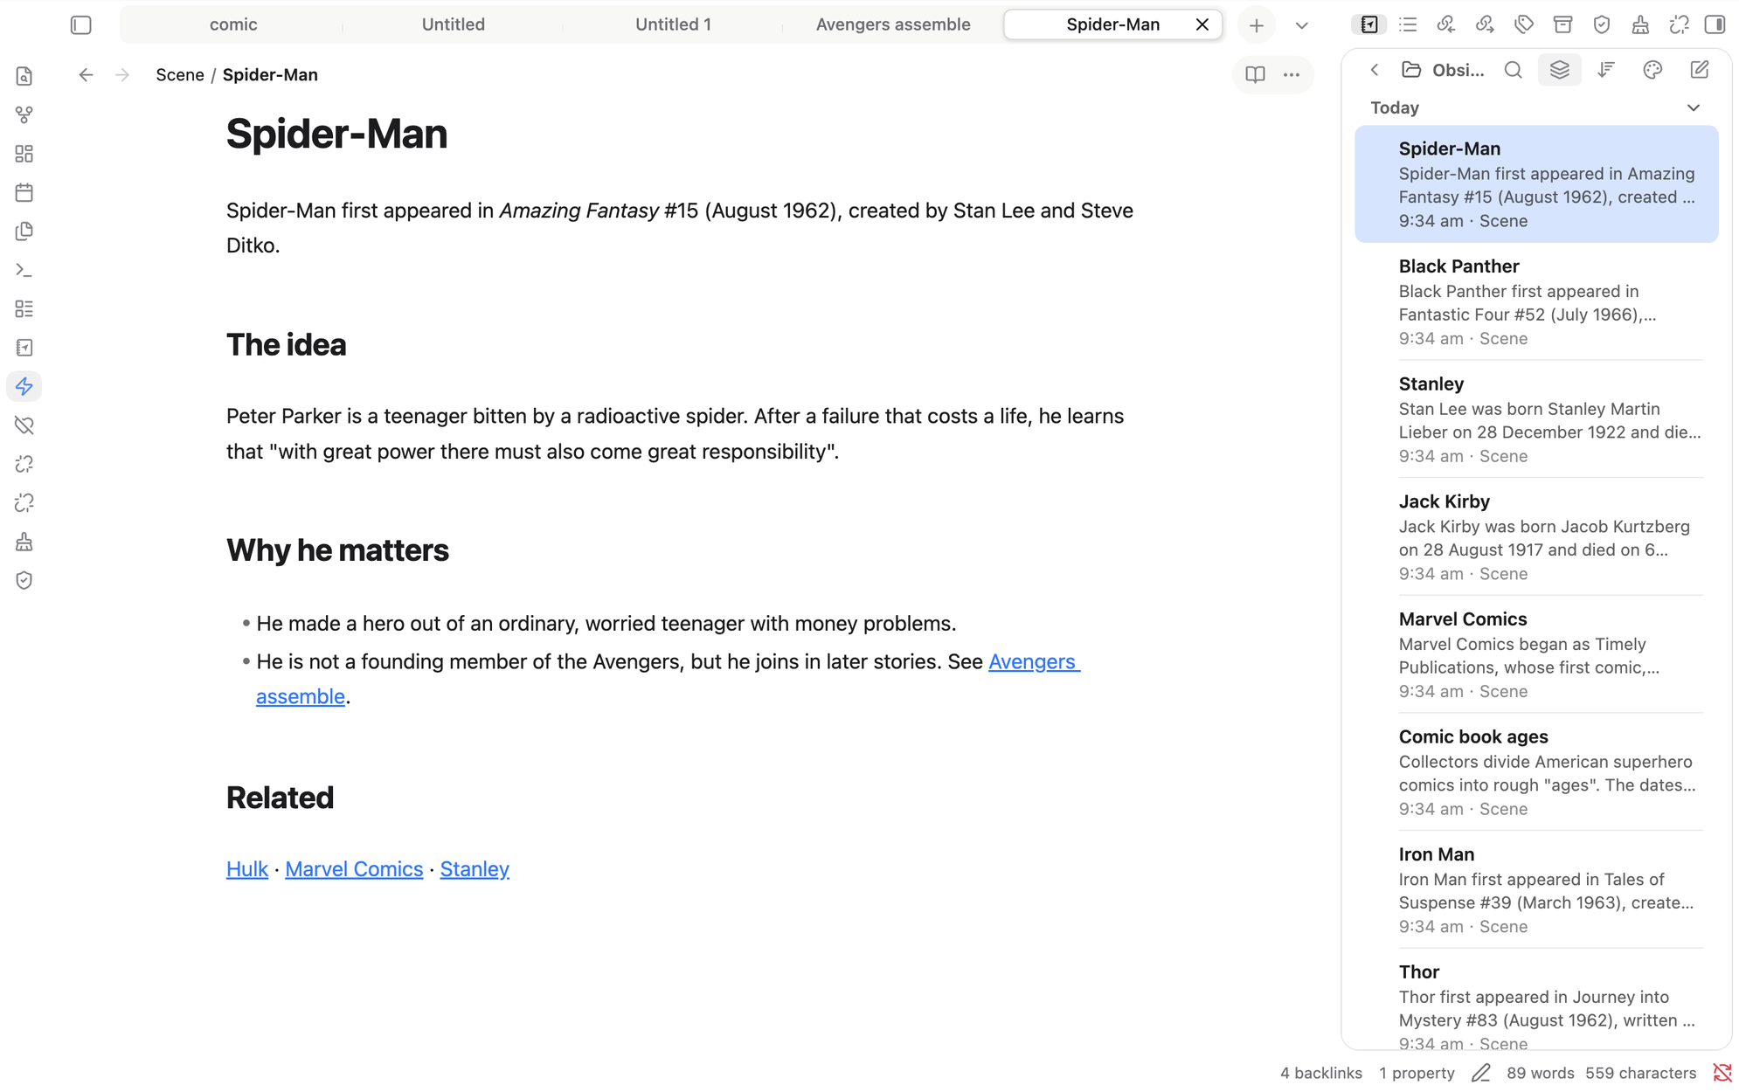Open outgoing links tab in right sidebar
The width and height of the screenshot is (1739, 1092).
(1485, 24)
